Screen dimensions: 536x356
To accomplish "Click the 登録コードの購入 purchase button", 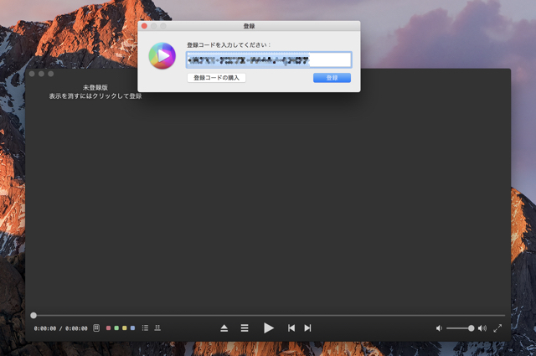I will point(216,78).
